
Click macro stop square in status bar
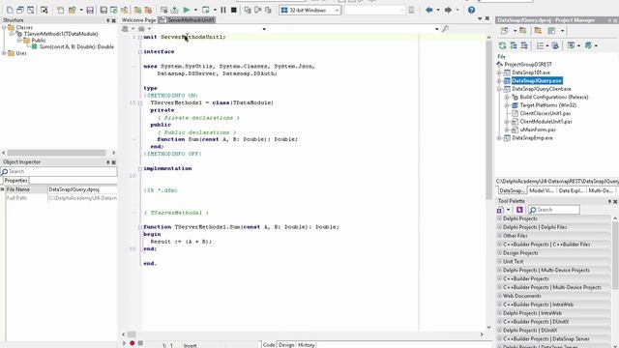(x=140, y=343)
